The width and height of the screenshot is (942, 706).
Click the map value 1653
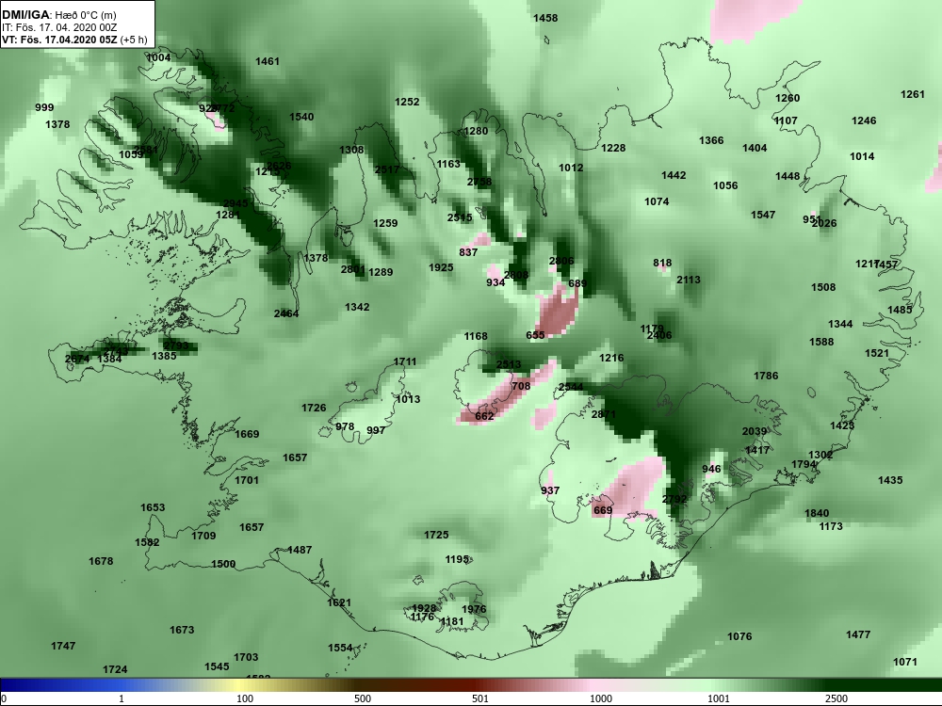[x=153, y=508]
